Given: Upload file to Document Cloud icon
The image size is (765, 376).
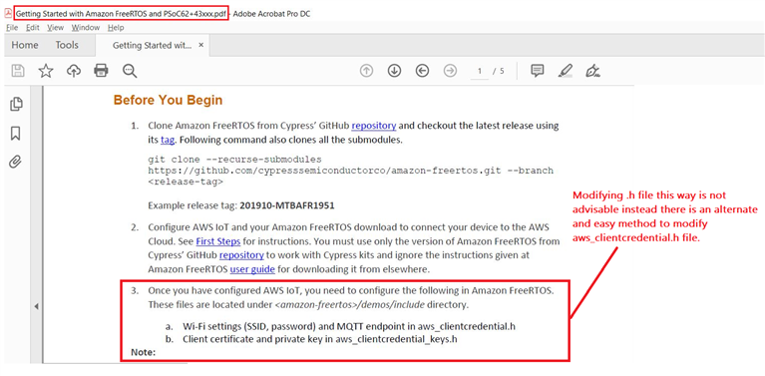Looking at the screenshot, I should tap(74, 71).
